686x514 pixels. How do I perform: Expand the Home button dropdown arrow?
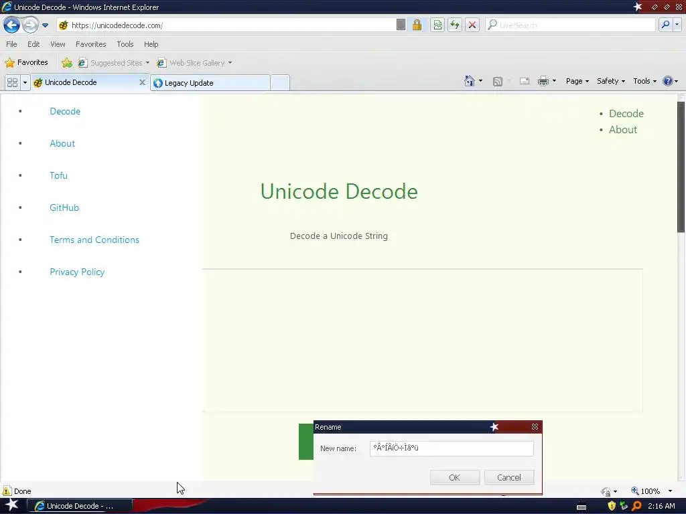(480, 81)
